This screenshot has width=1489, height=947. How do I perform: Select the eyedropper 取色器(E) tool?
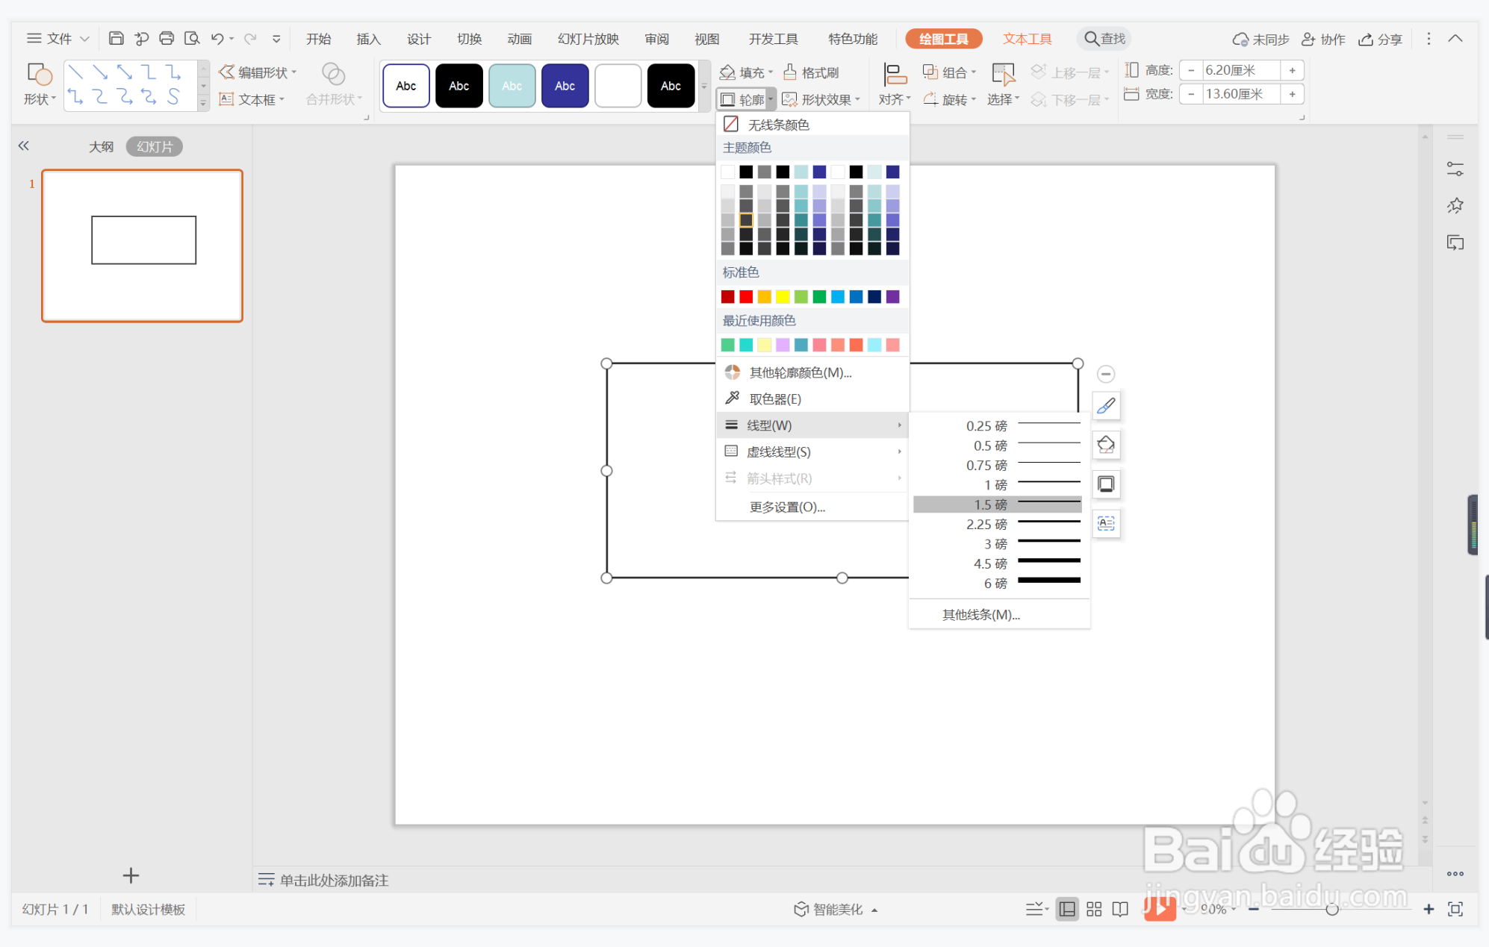774,399
